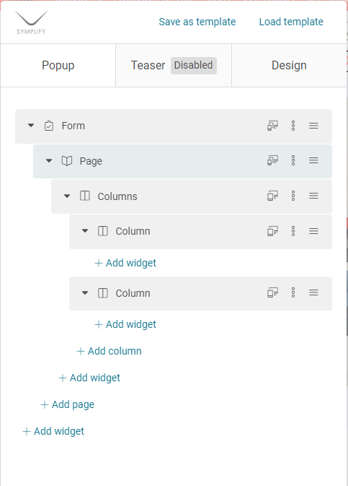Viewport: 348px width, 486px height.
Task: Toggle device visibility on second Column row
Action: [272, 292]
